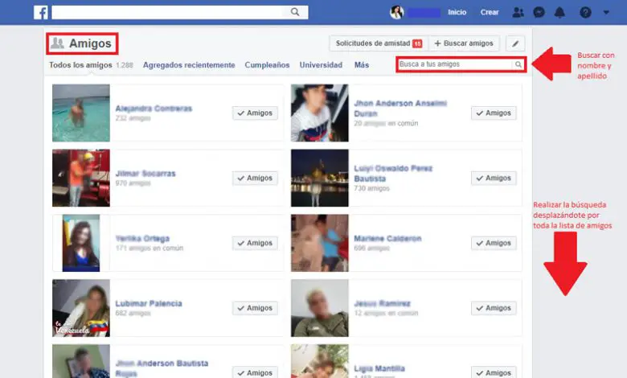627x378 pixels.
Task: Open Lubimar Palencia name link
Action: (x=149, y=303)
